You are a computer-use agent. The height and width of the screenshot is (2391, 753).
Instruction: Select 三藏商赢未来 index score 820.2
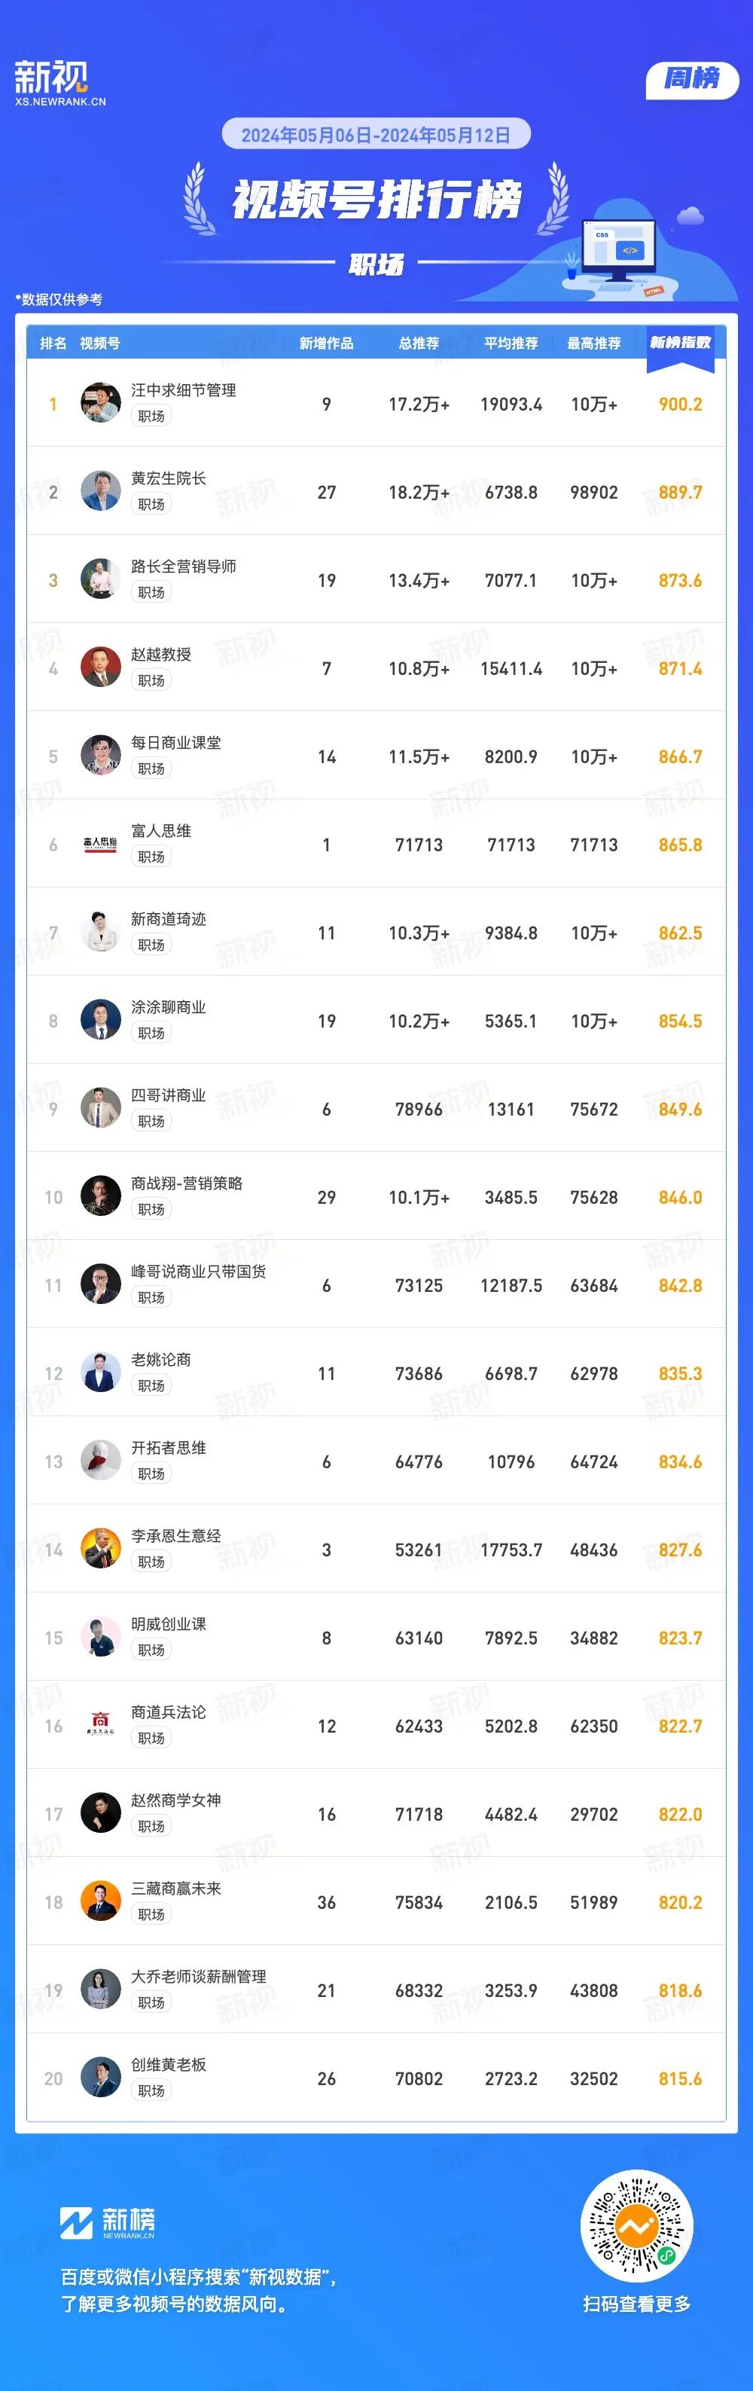coord(680,1902)
